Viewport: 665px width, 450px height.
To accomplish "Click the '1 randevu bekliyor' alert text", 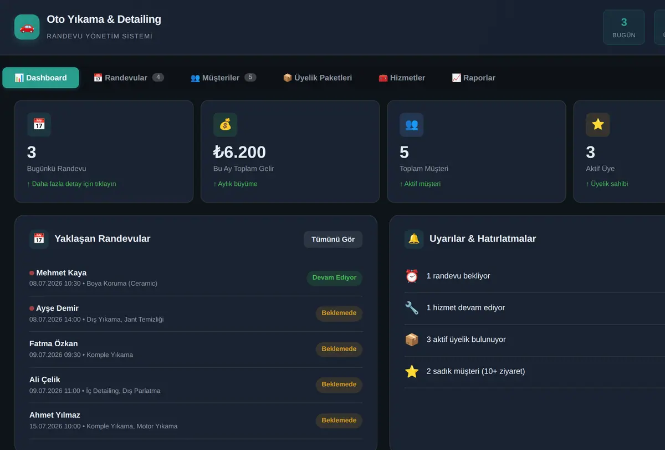I will (458, 276).
